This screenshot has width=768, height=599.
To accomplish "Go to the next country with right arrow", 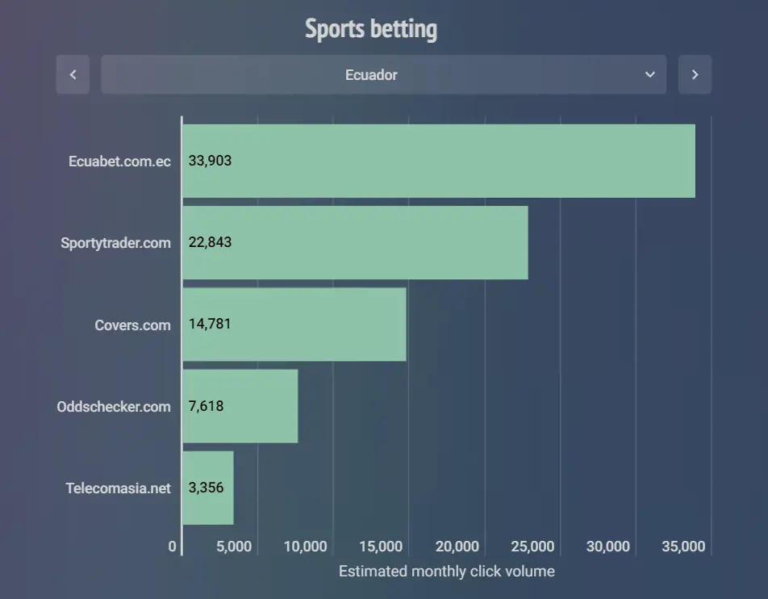I will [x=695, y=74].
